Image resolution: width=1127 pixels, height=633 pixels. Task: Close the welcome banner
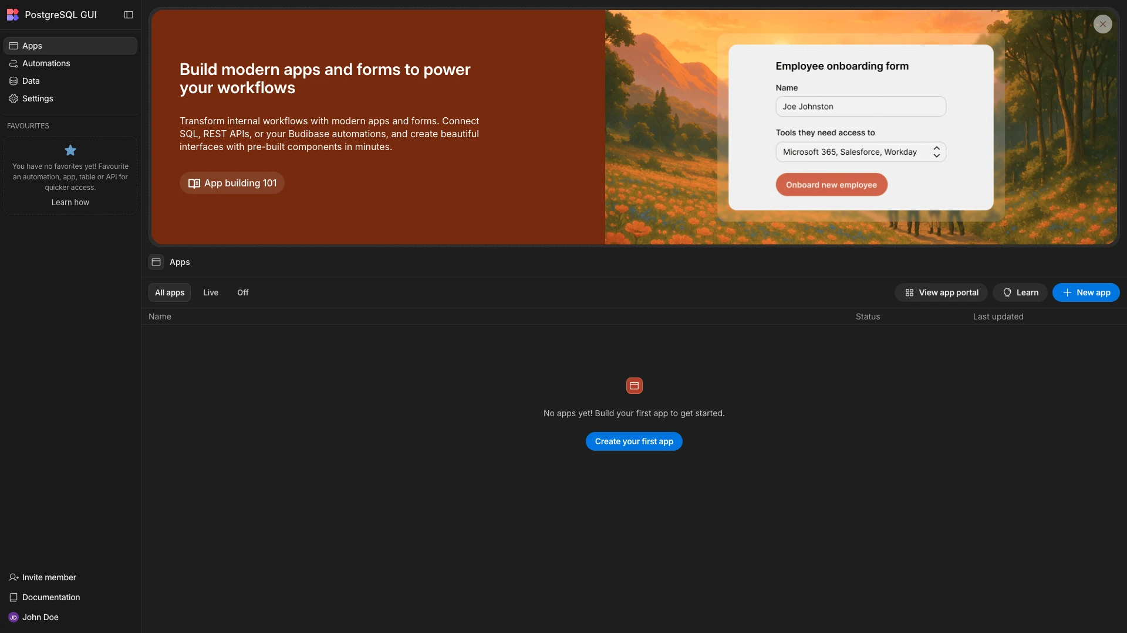[x=1102, y=24]
